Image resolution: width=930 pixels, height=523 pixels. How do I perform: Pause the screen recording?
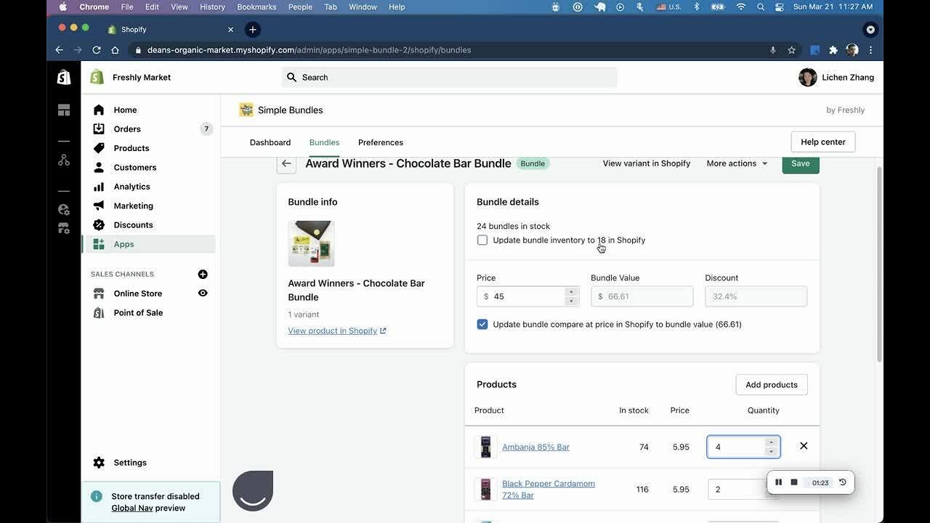[778, 482]
